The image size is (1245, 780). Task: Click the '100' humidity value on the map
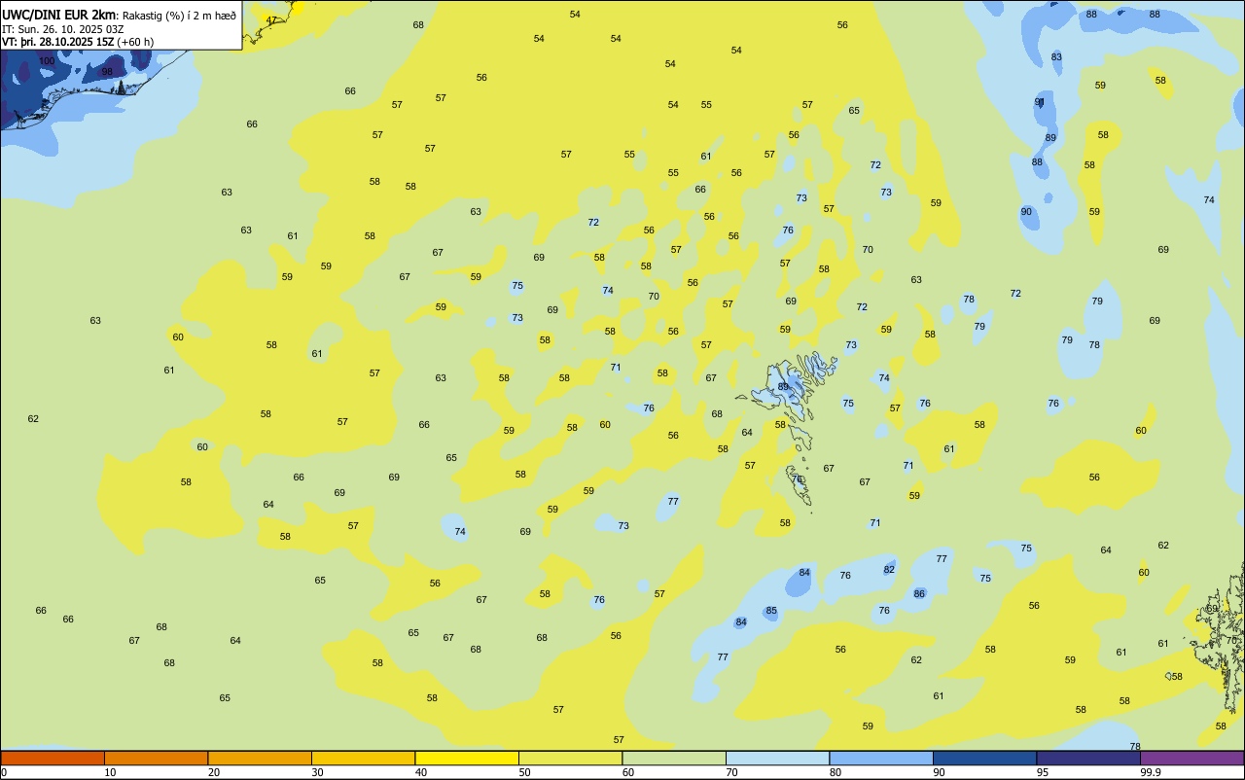[x=47, y=61]
